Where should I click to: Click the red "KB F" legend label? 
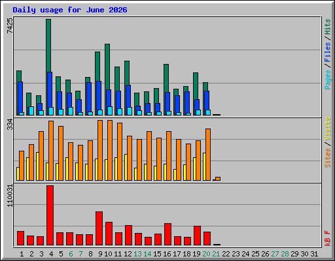(327, 238)
